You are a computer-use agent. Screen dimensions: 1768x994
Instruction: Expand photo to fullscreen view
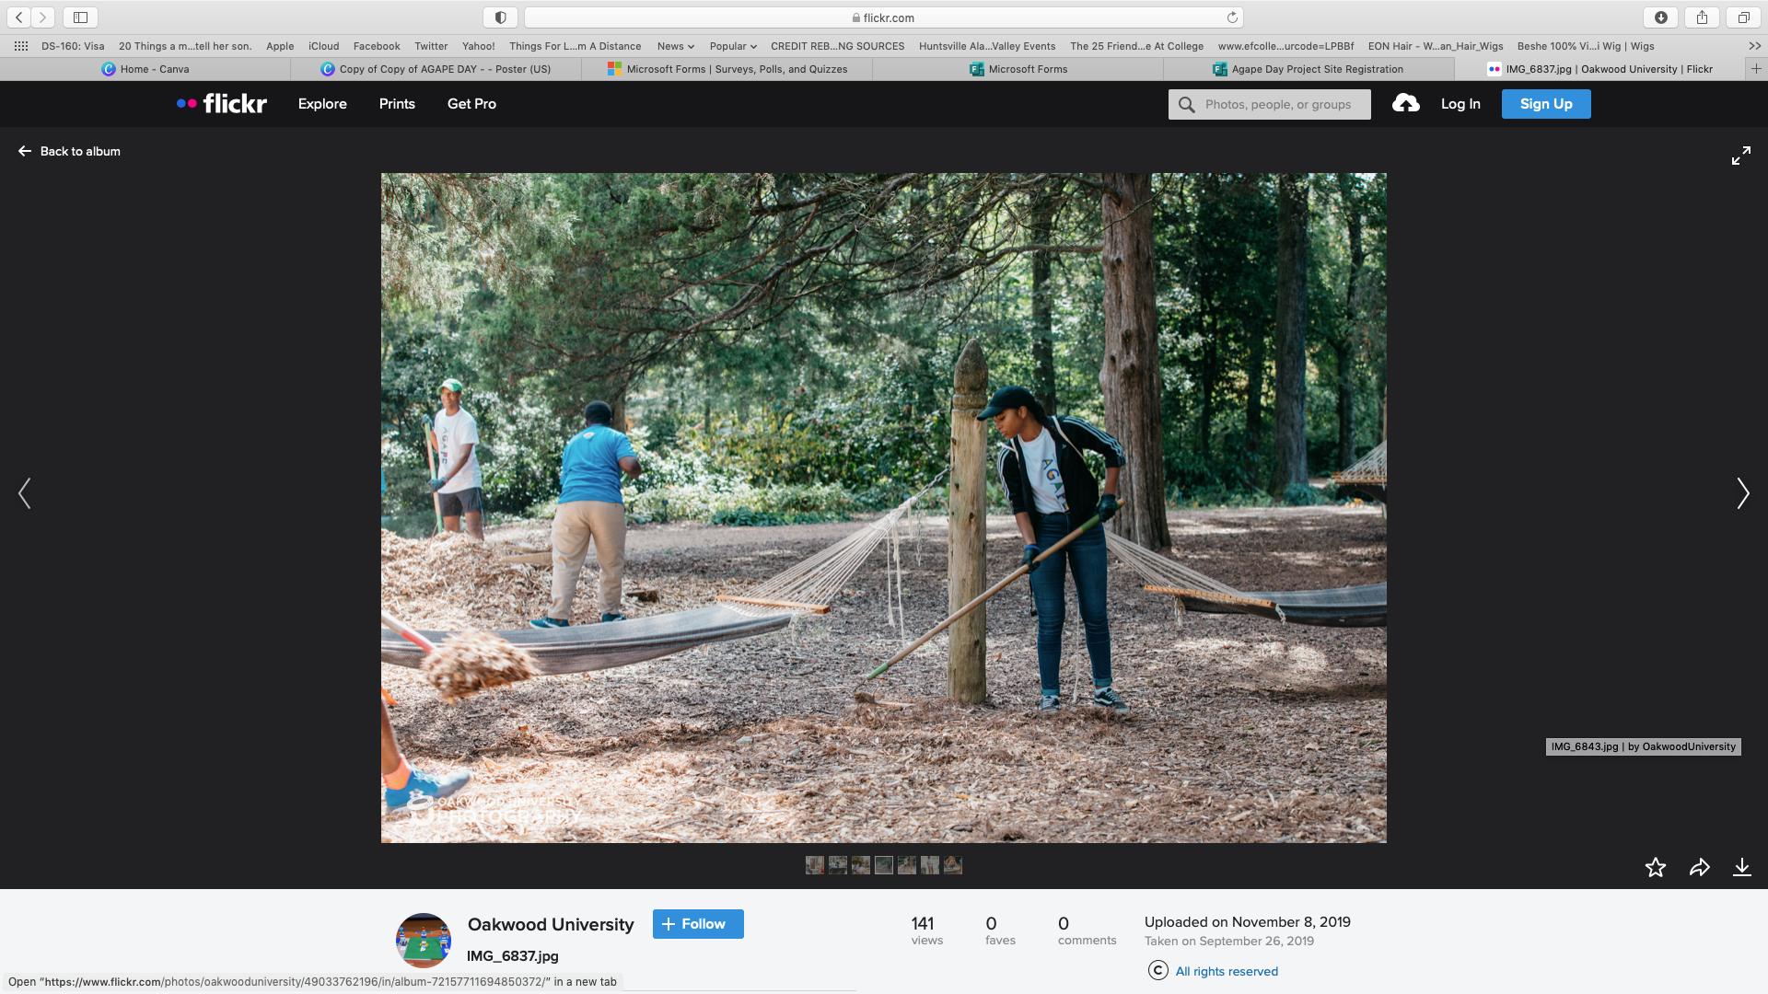click(1740, 156)
